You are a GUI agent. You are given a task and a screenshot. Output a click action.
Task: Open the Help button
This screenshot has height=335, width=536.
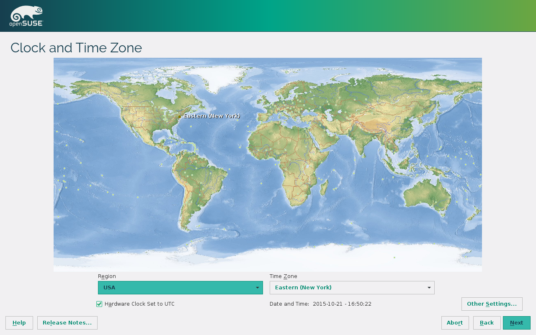tap(19, 323)
